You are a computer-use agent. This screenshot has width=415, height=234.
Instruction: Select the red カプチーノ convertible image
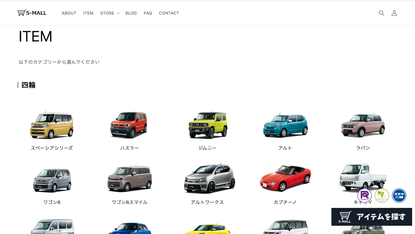(x=285, y=178)
